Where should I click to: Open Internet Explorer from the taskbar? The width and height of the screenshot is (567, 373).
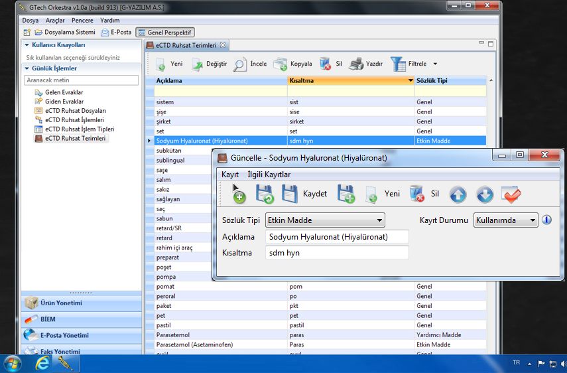(42, 364)
